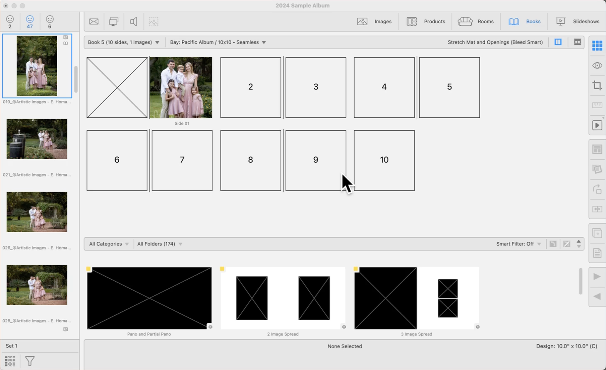The width and height of the screenshot is (606, 370).
Task: Open the Book 5 dropdown
Action: click(123, 42)
